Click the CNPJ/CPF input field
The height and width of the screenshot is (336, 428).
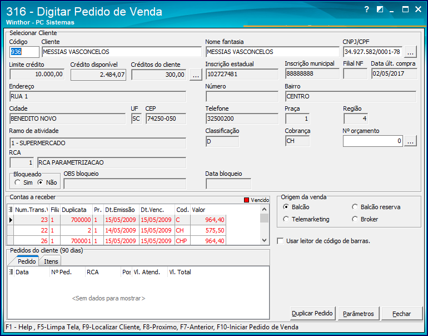click(x=372, y=52)
